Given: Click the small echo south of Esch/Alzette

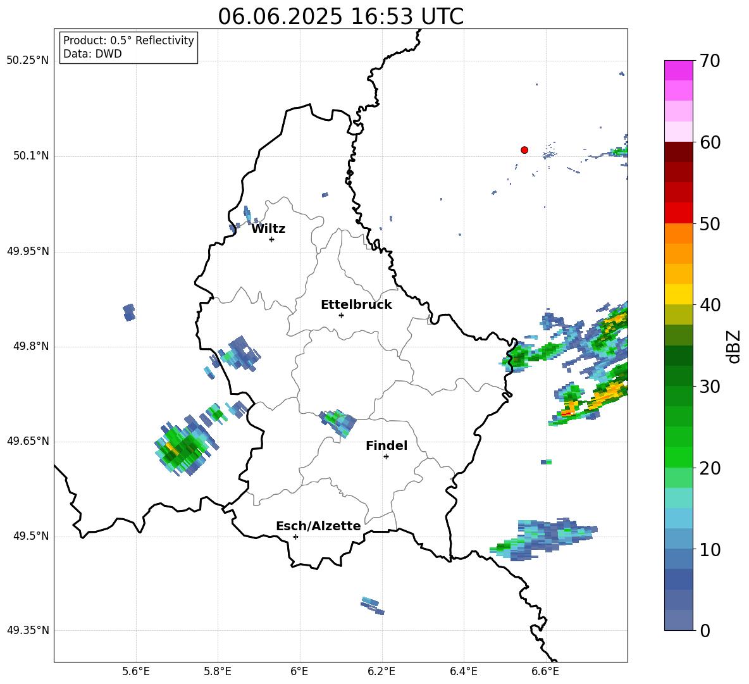Looking at the screenshot, I should point(373,605).
